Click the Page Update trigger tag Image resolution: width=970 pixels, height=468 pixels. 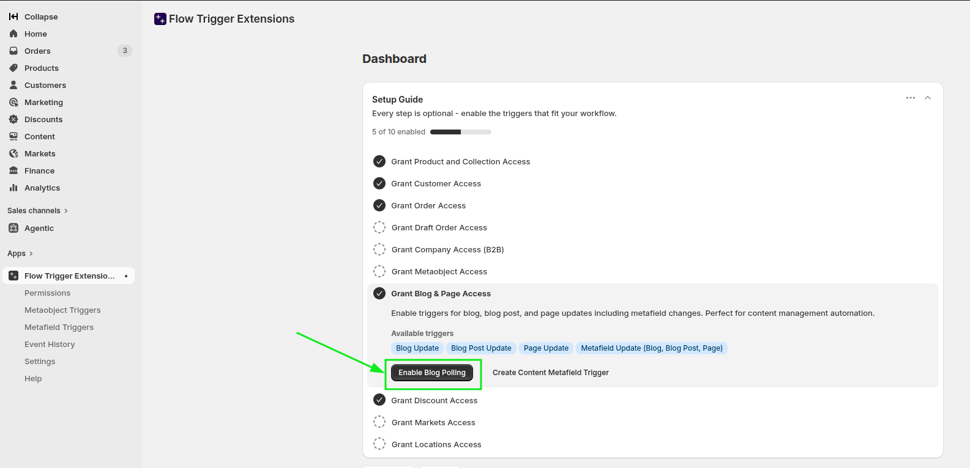click(546, 348)
